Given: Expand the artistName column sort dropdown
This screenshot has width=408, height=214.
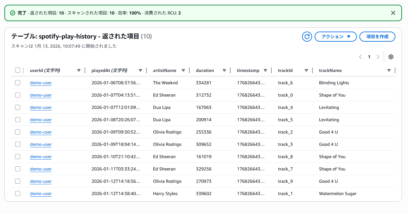Looking at the screenshot, I should pyautogui.click(x=183, y=70).
